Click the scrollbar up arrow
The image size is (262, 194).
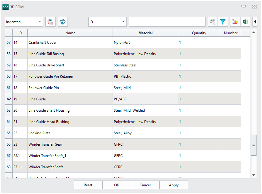coord(253,32)
